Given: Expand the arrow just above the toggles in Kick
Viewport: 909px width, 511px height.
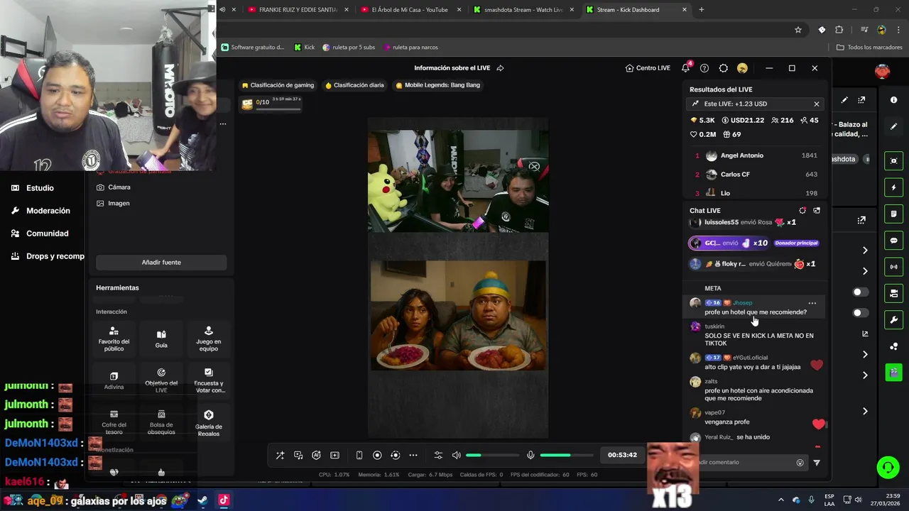Looking at the screenshot, I should pyautogui.click(x=865, y=271).
